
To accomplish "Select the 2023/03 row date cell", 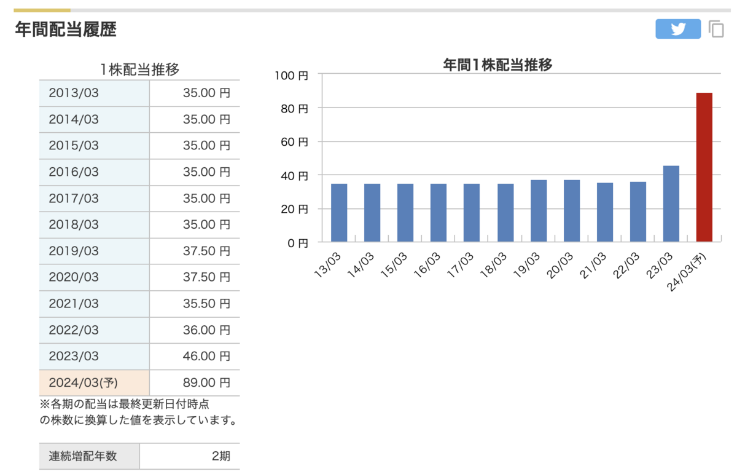I will [95, 357].
